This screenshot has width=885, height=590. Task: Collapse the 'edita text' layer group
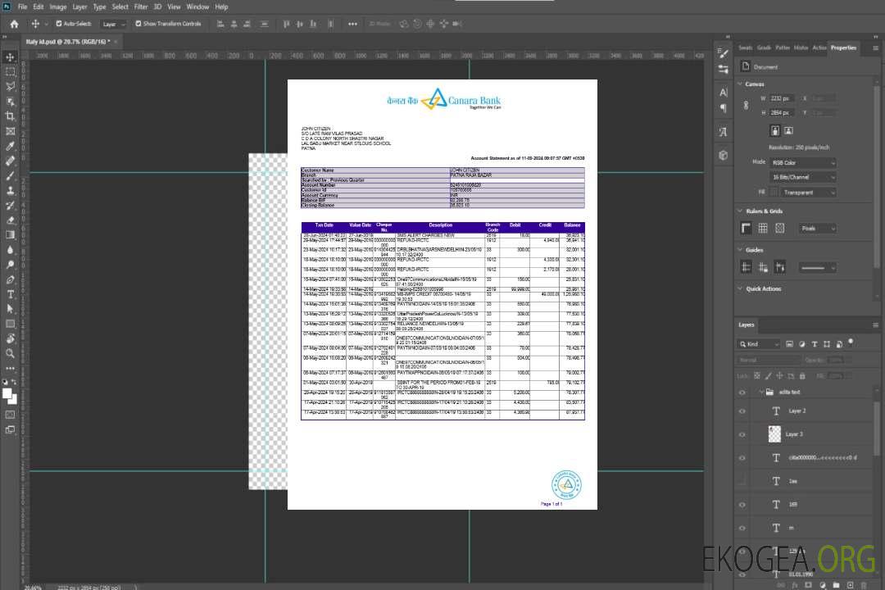(x=760, y=392)
